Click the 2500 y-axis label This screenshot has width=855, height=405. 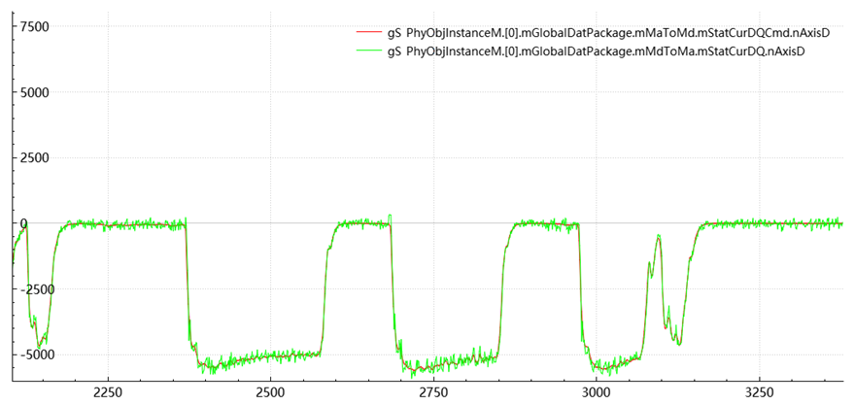(x=34, y=158)
